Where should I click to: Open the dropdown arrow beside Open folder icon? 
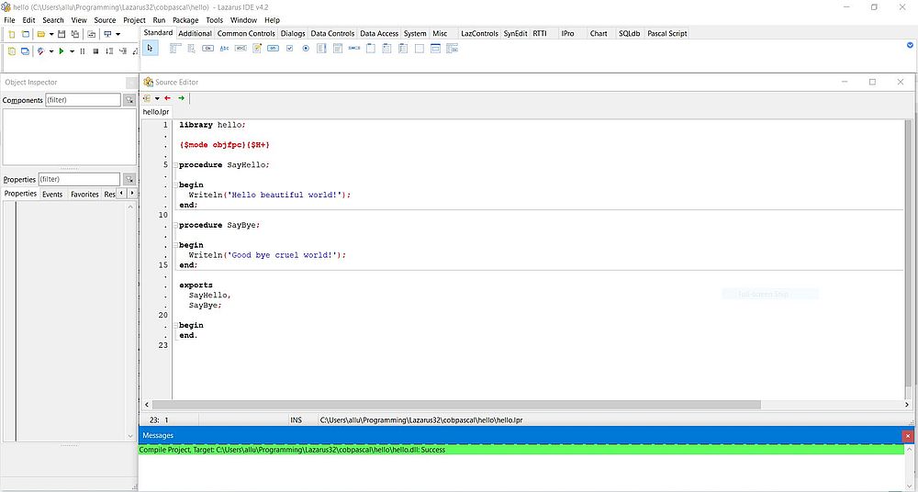pos(51,34)
